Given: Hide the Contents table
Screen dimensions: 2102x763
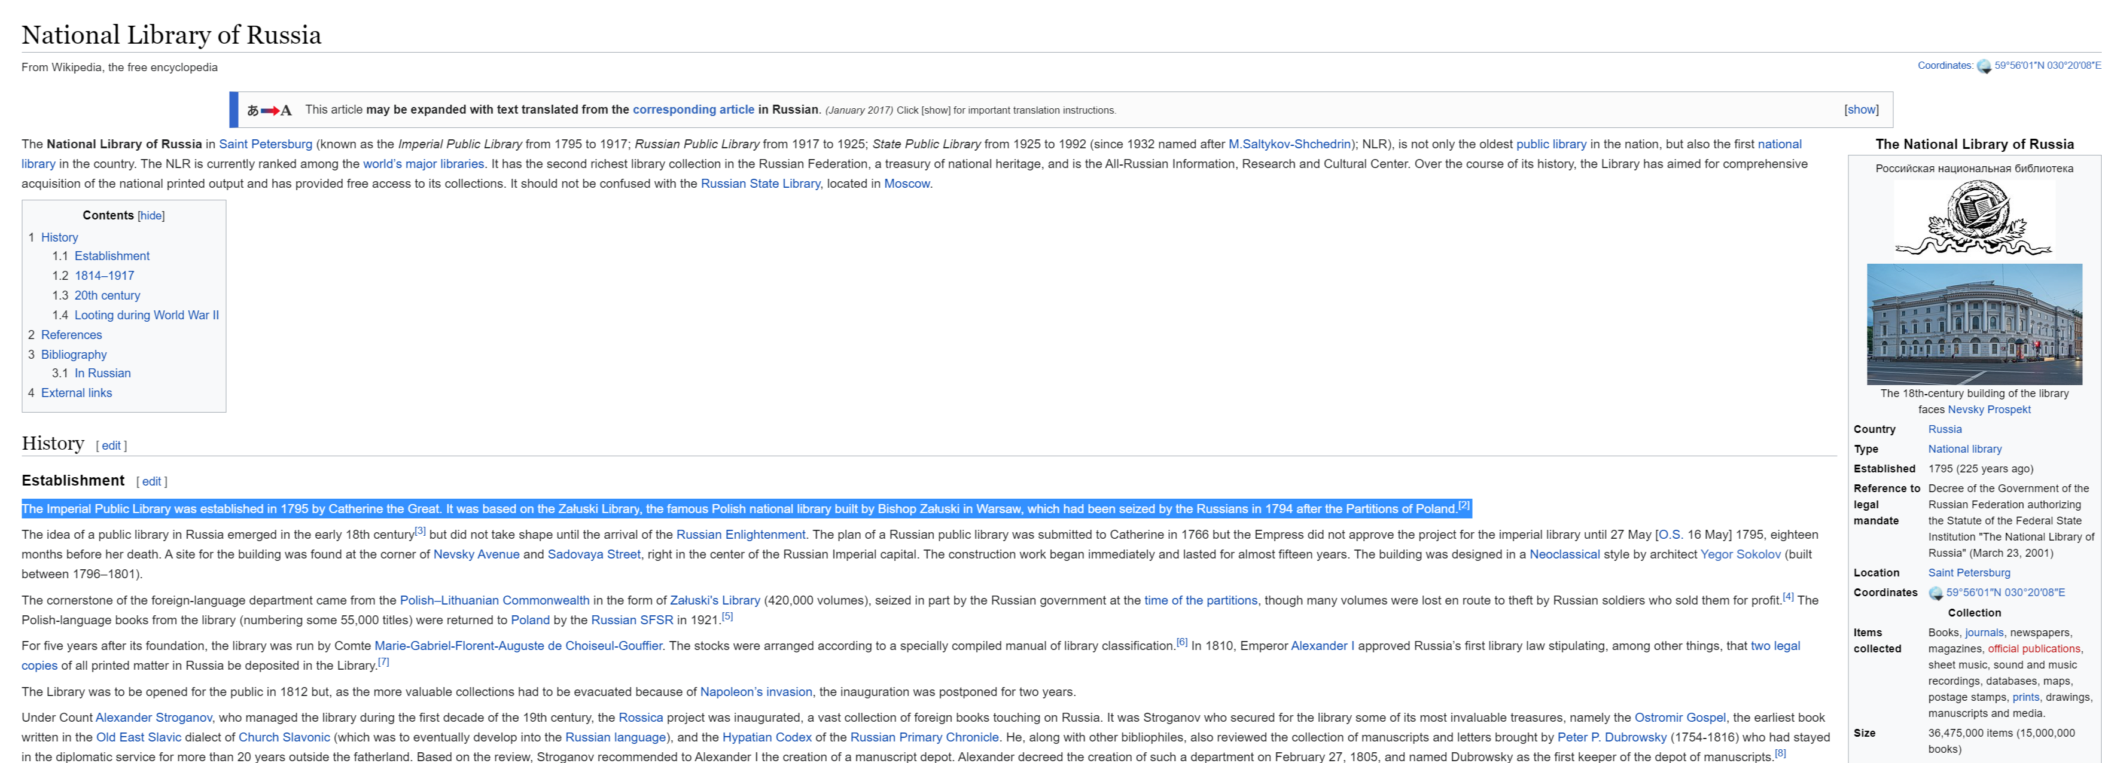Looking at the screenshot, I should click(x=151, y=215).
